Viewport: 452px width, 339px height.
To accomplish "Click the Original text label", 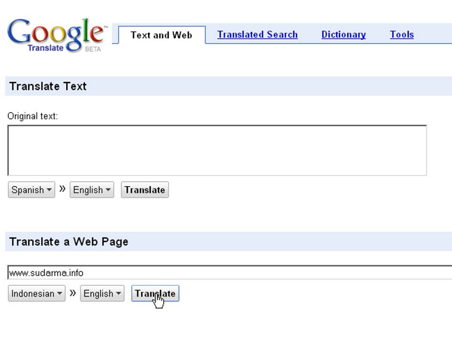I will pyautogui.click(x=32, y=116).
